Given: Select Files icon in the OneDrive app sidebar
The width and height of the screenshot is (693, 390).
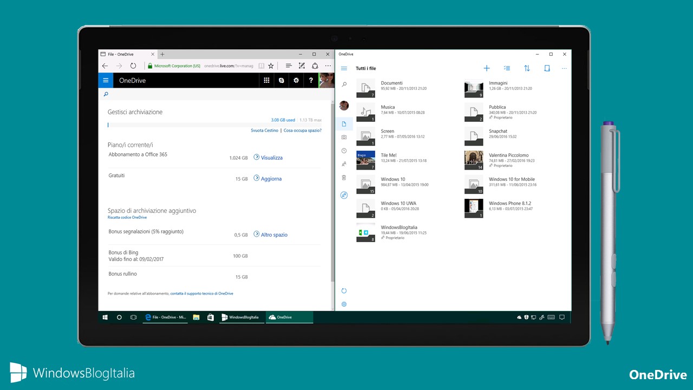Looking at the screenshot, I should [344, 124].
